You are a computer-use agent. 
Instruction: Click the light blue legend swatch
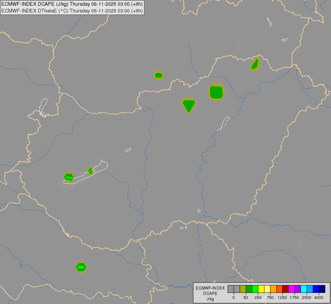(x=310, y=289)
